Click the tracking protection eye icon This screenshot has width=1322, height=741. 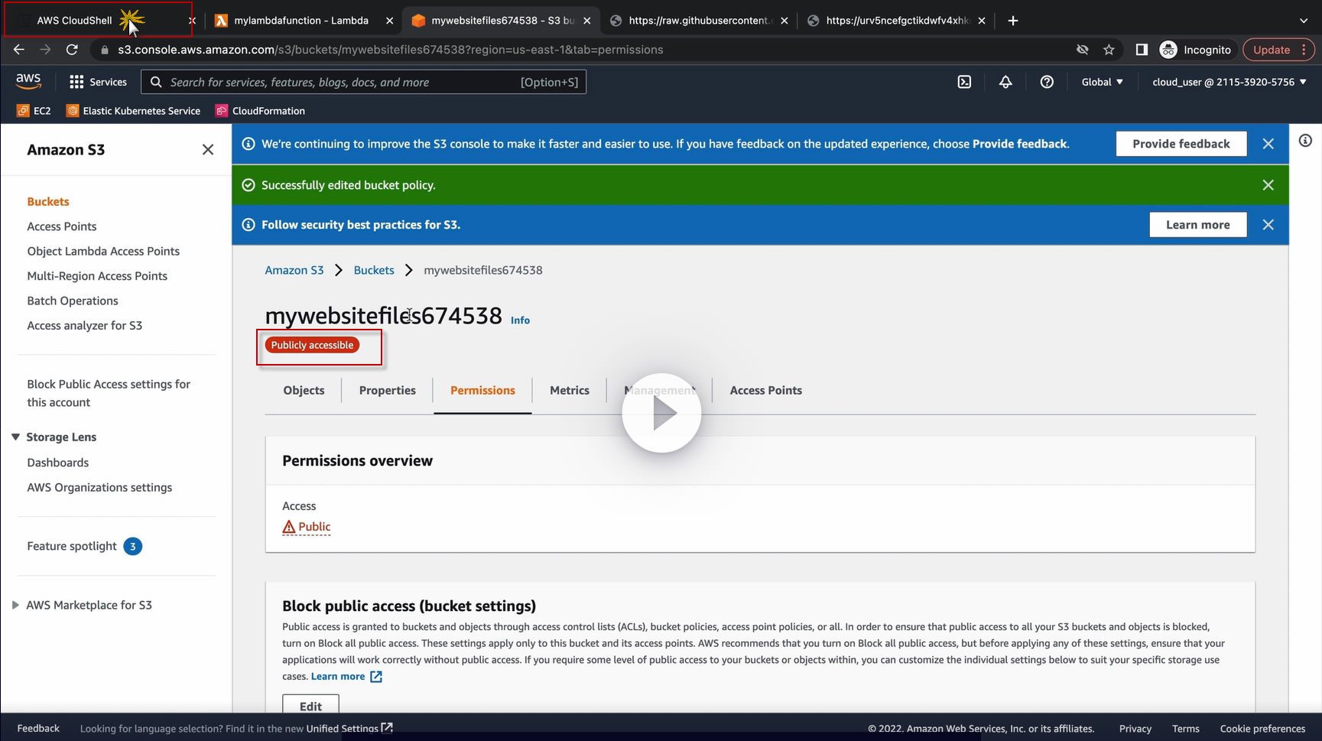[x=1082, y=50]
